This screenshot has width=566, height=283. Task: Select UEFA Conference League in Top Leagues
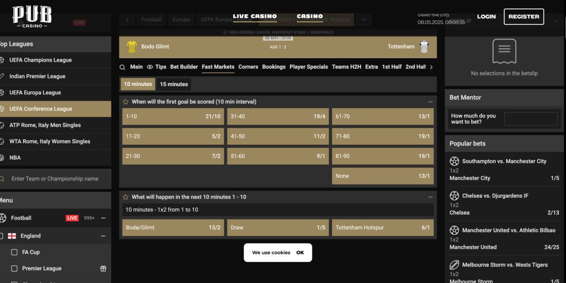pos(56,109)
